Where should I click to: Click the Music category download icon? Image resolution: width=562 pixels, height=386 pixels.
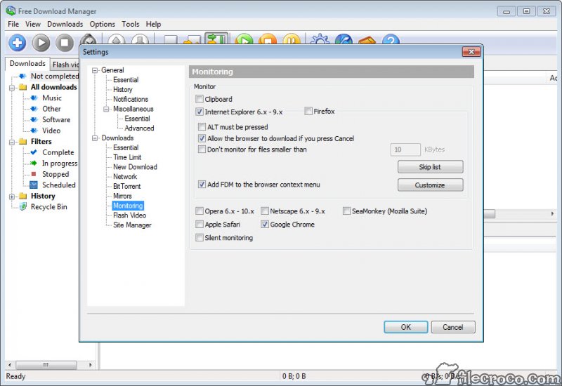(34, 98)
